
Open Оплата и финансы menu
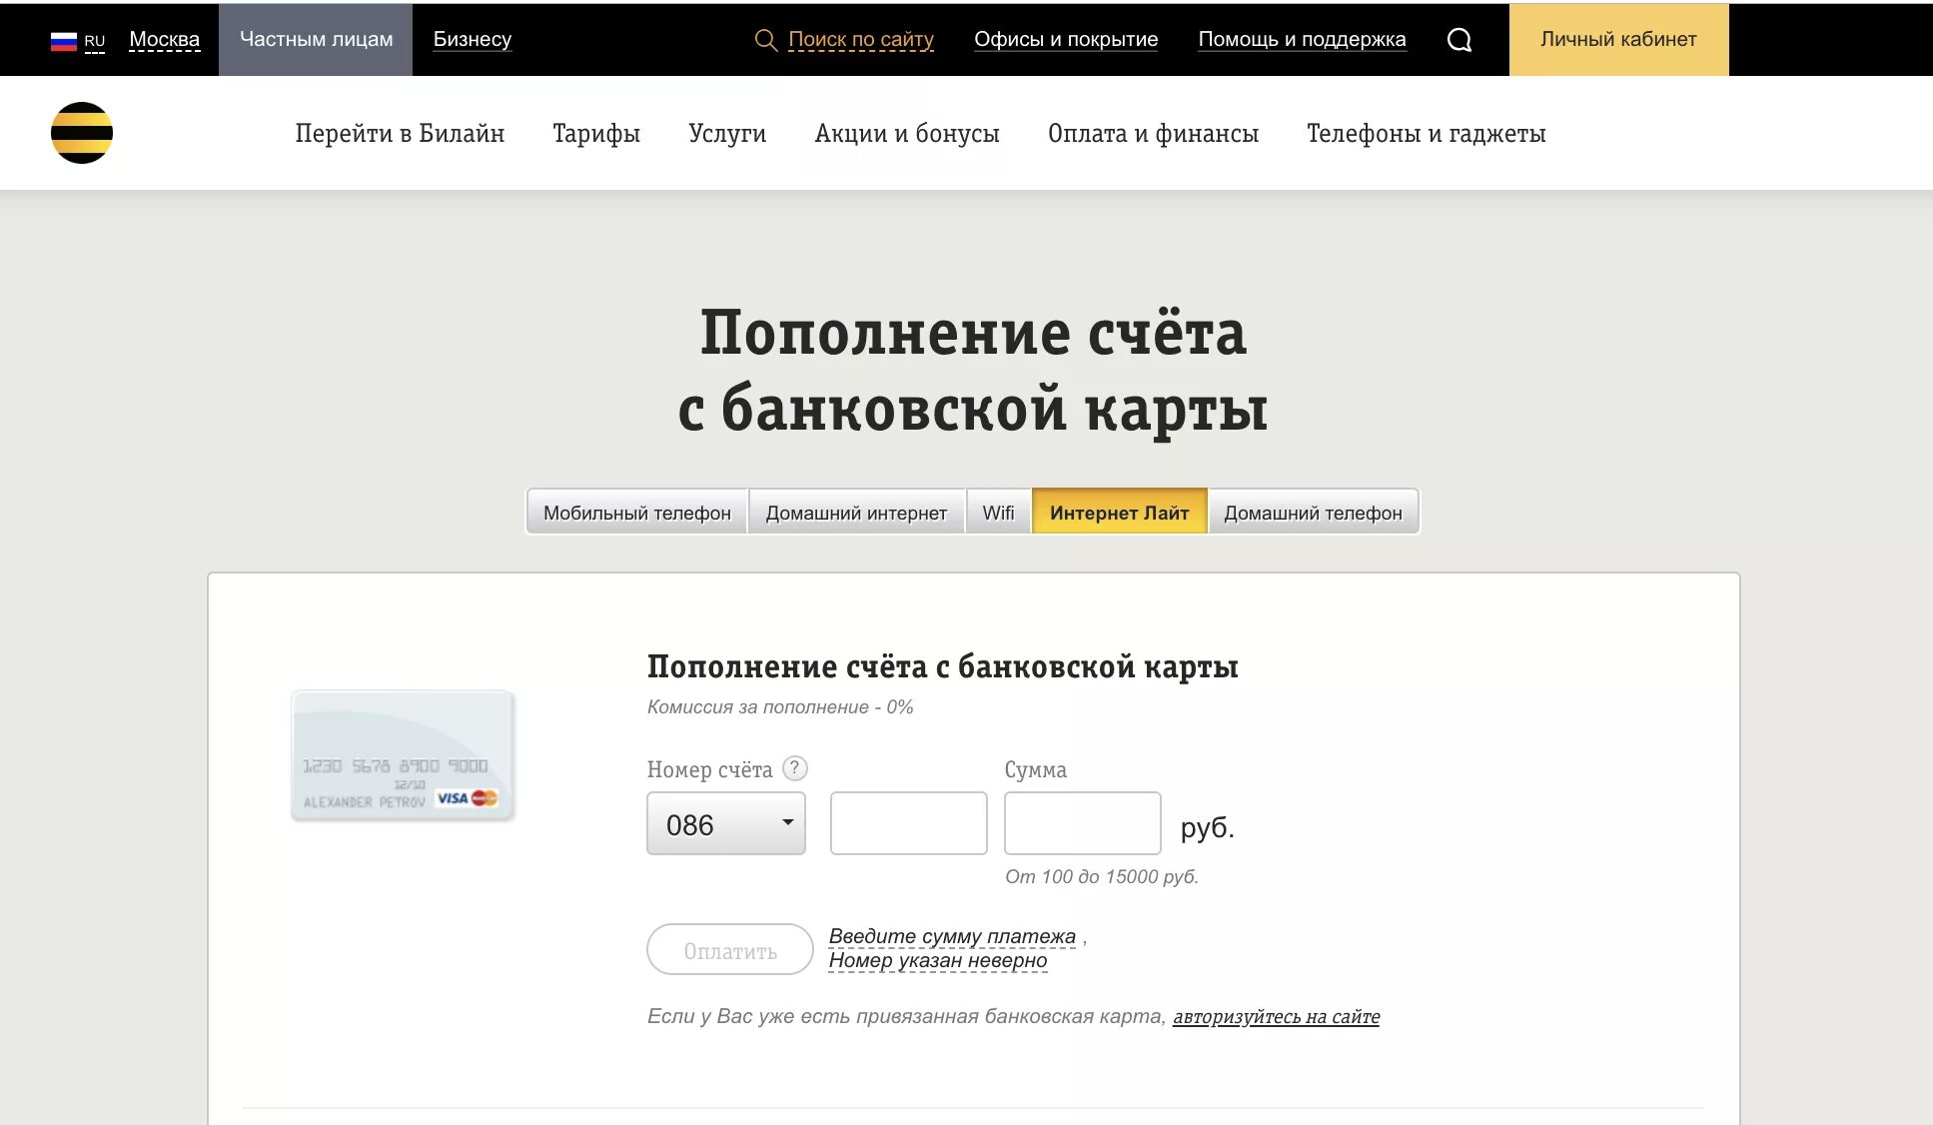point(1153,133)
